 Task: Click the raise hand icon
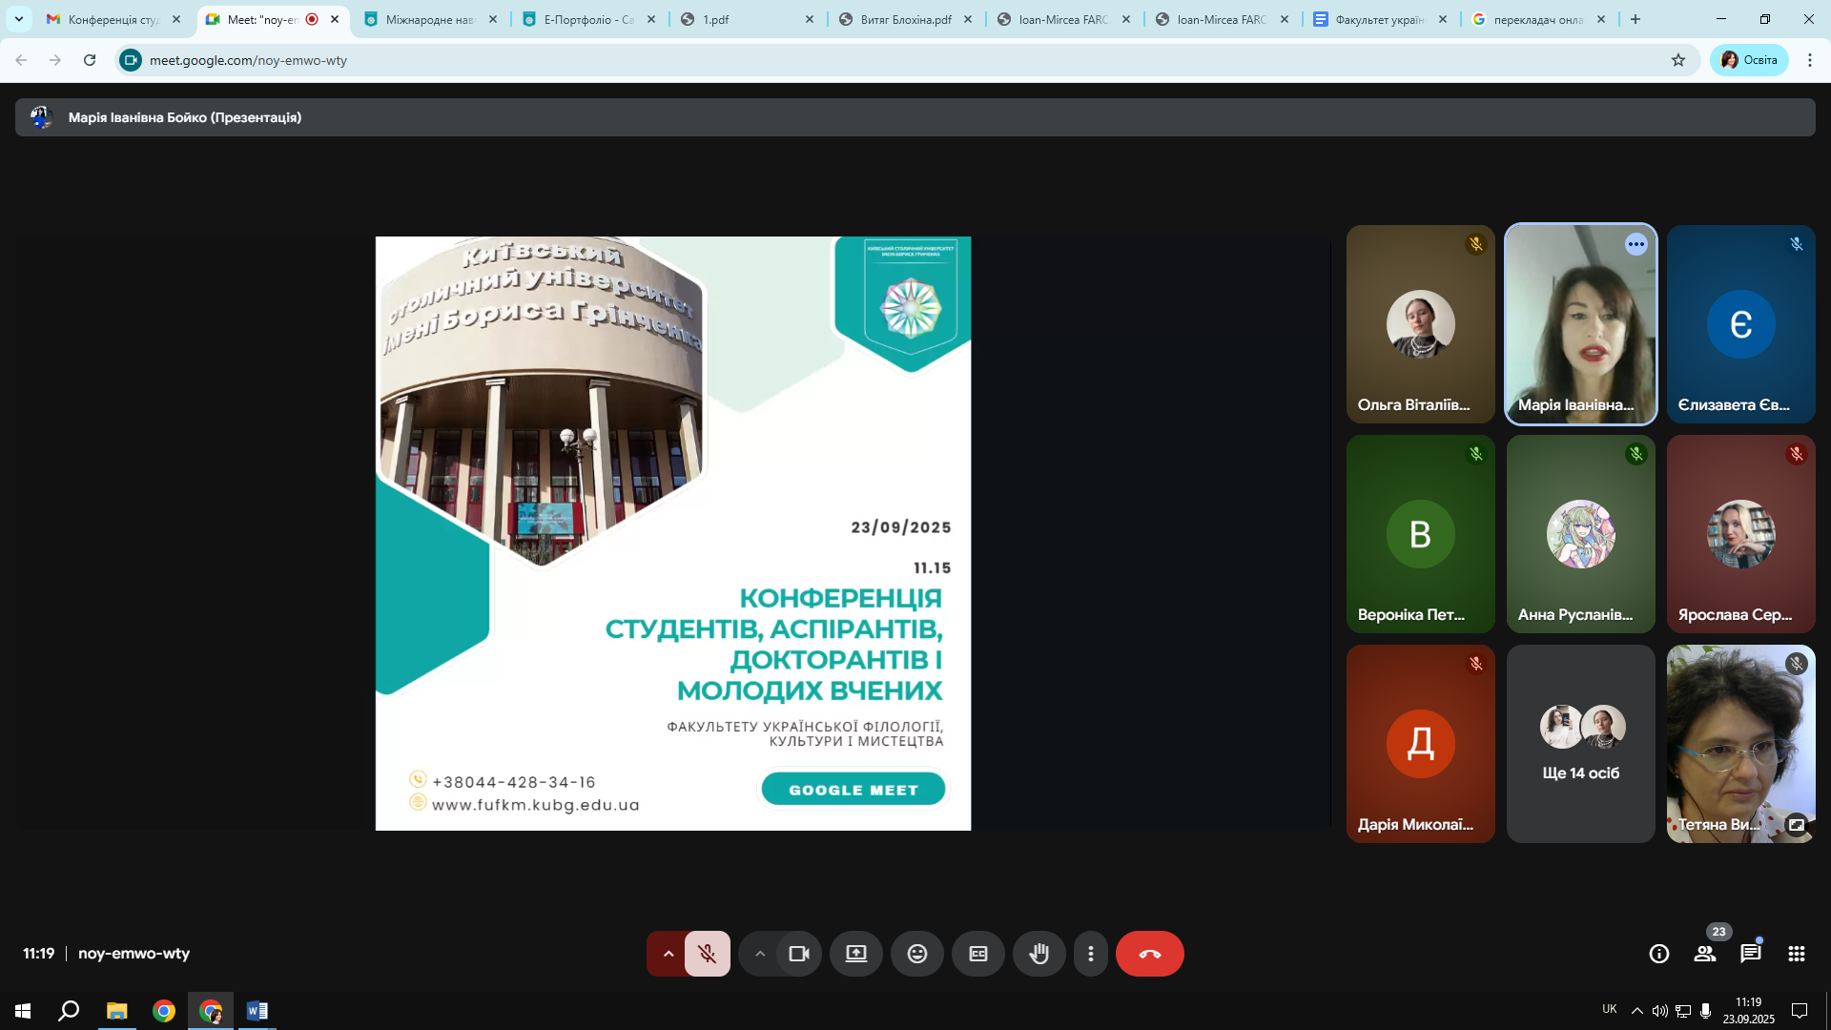1039,954
